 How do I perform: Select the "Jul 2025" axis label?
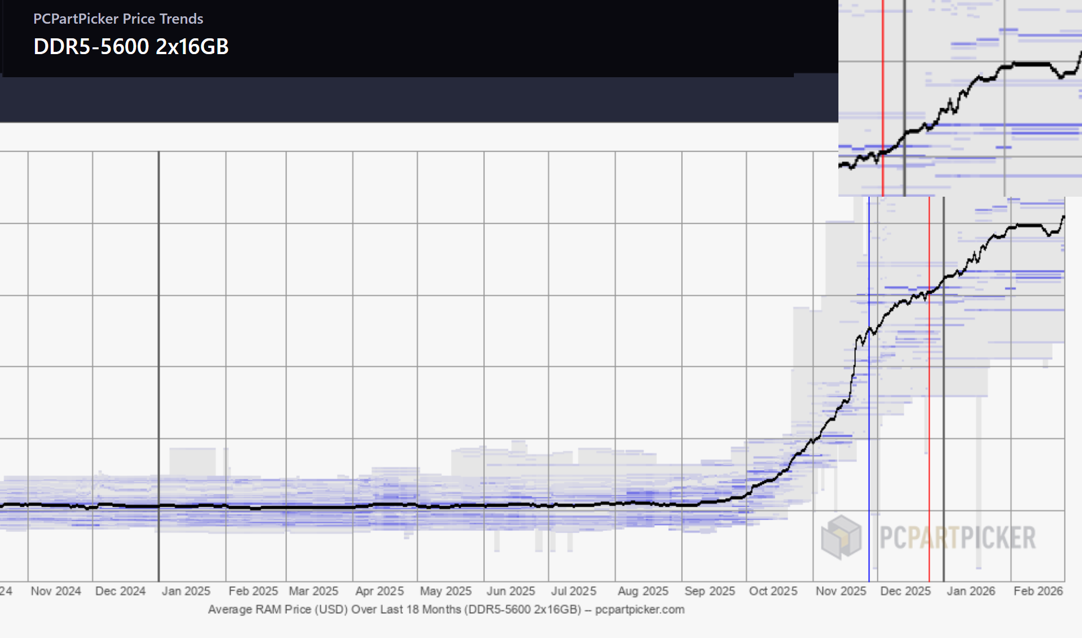573,591
